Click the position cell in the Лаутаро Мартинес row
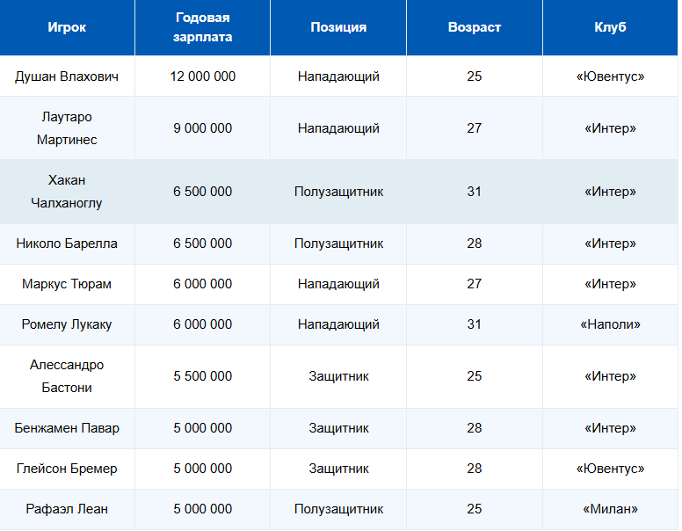This screenshot has height=531, width=682. tap(338, 128)
